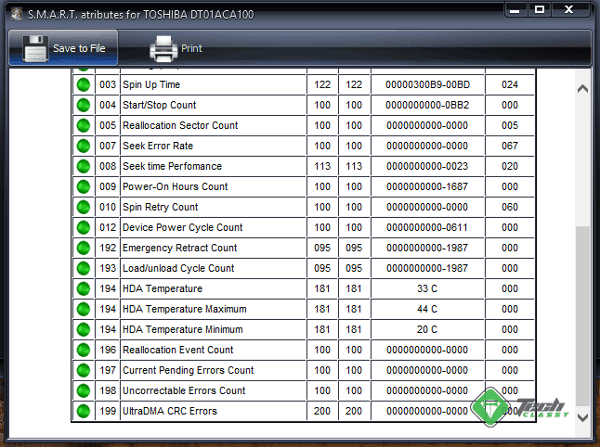
Task: Select the Spin Retry Count text
Action: pyautogui.click(x=161, y=207)
